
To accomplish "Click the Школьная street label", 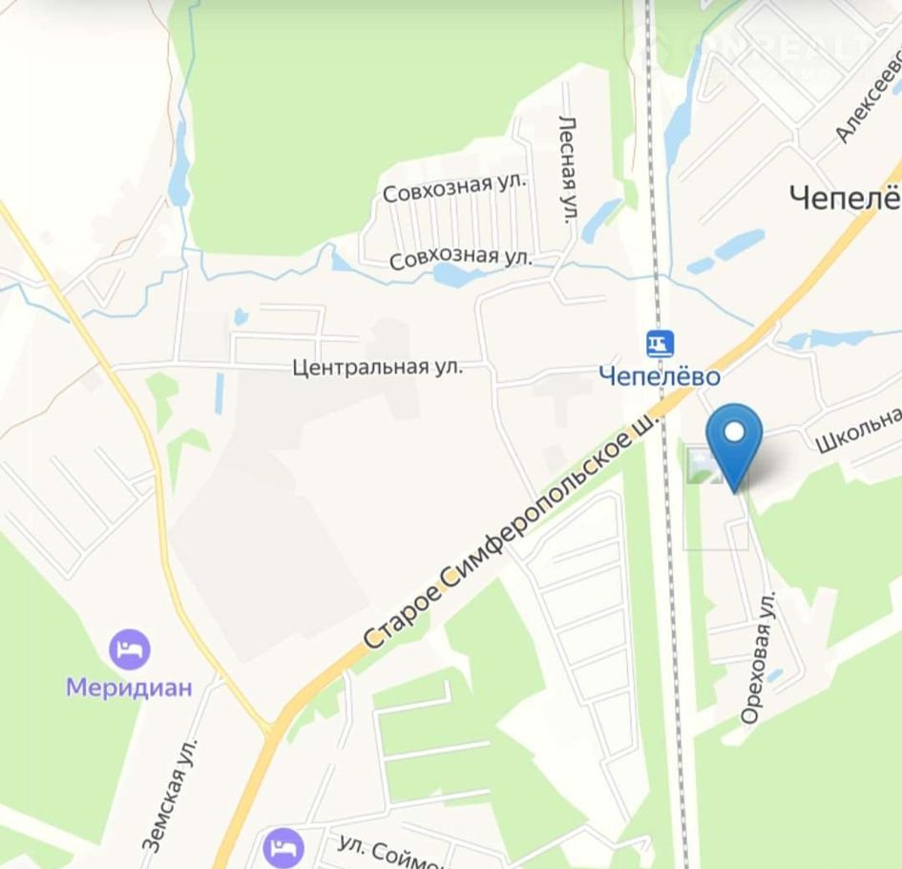I will pyautogui.click(x=859, y=430).
